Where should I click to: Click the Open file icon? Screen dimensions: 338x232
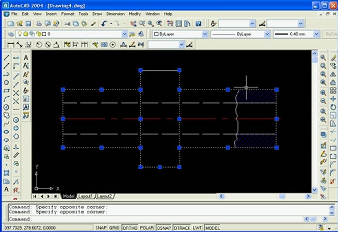(20, 24)
